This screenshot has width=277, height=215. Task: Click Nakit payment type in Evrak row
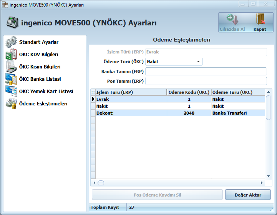[238, 99]
